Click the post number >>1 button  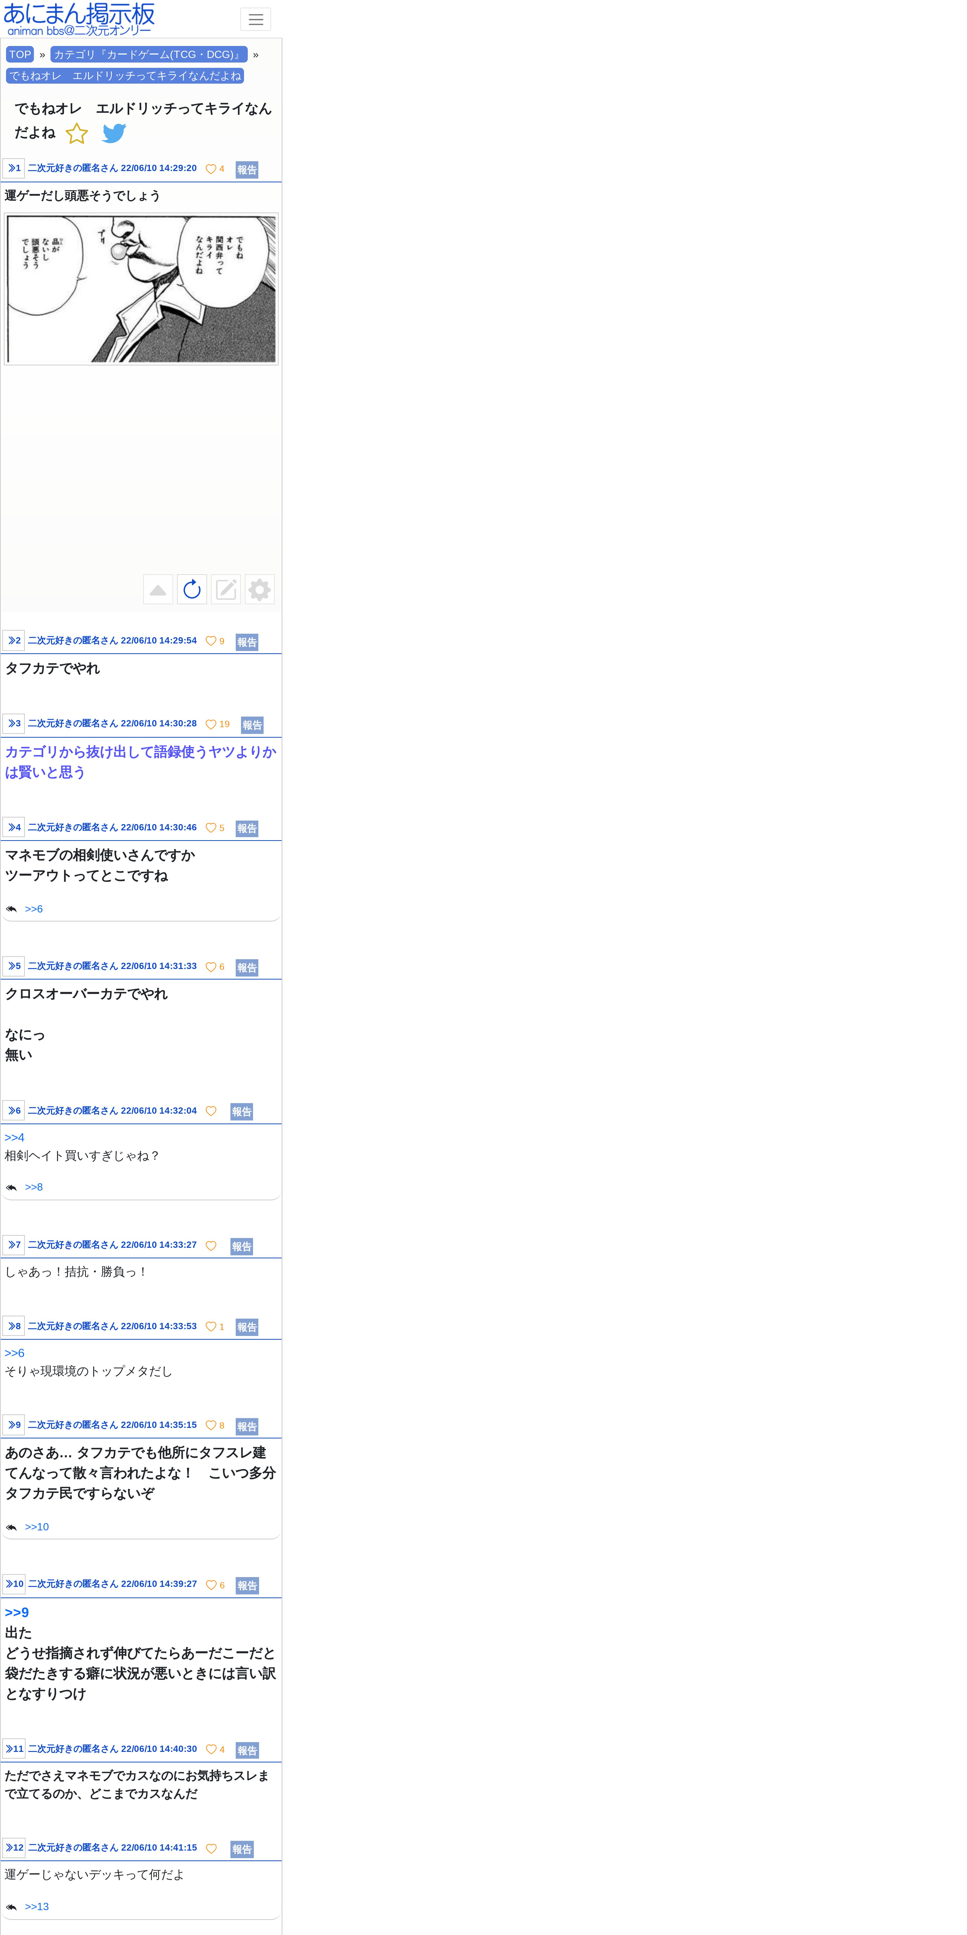point(14,168)
